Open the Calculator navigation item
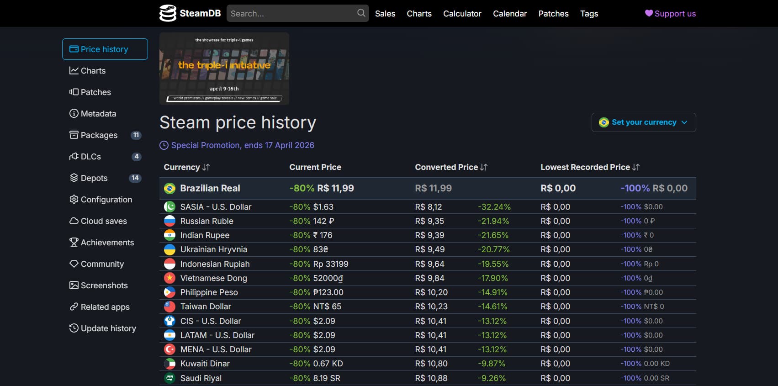 [462, 14]
